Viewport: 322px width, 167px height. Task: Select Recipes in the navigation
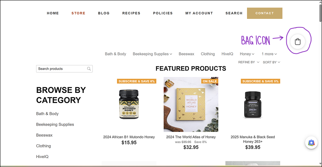tap(131, 13)
